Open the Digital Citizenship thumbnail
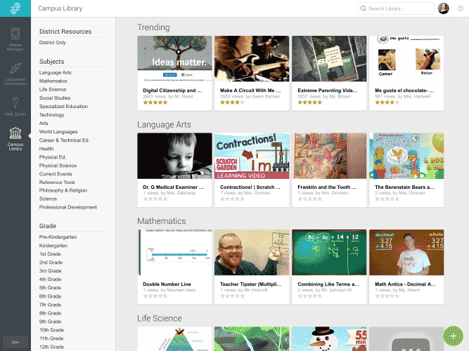Viewport: 469px width, 351px height. tap(174, 58)
